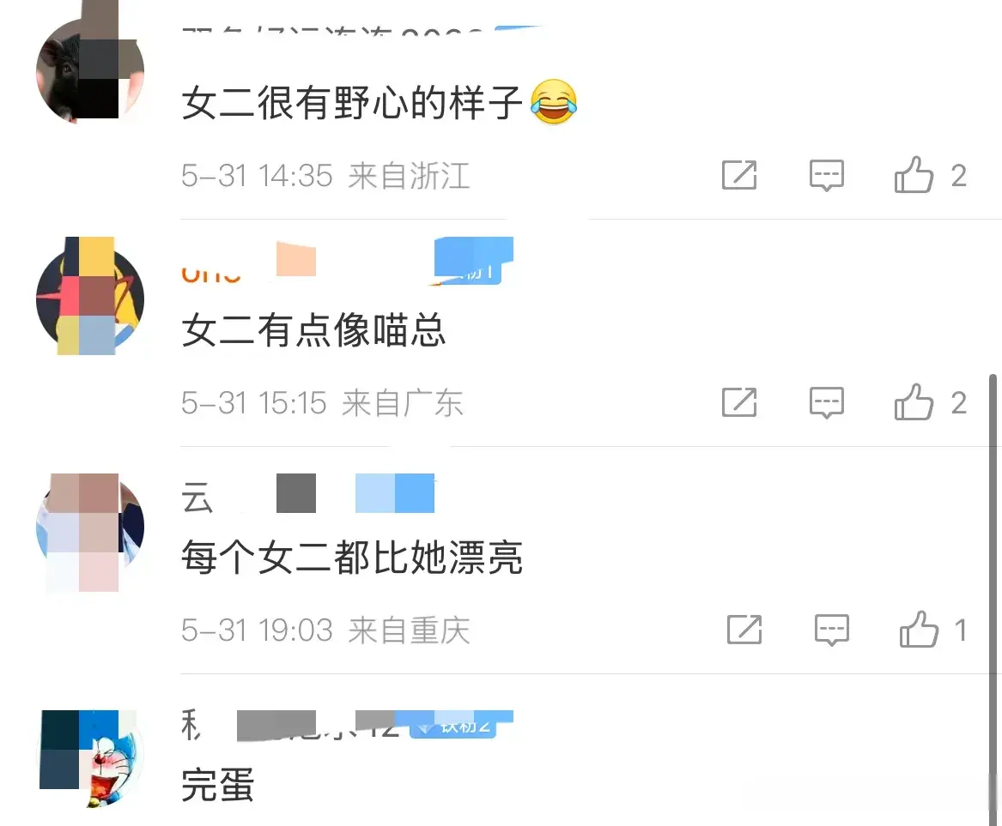This screenshot has width=1002, height=826.
Task: Reply to the comment from 重庆
Action: point(831,630)
